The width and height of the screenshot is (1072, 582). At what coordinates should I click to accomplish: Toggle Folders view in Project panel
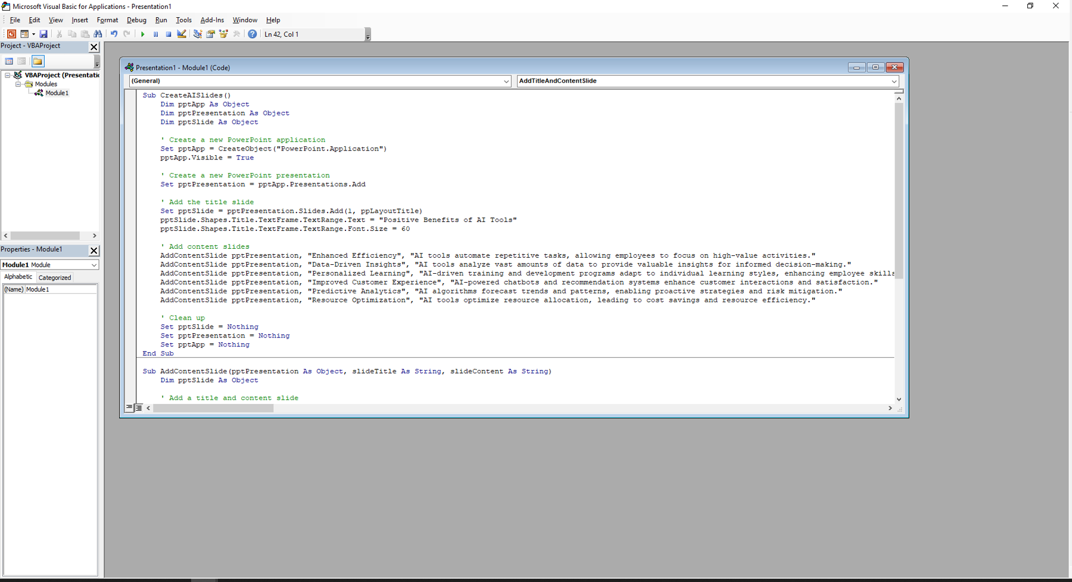click(x=38, y=61)
